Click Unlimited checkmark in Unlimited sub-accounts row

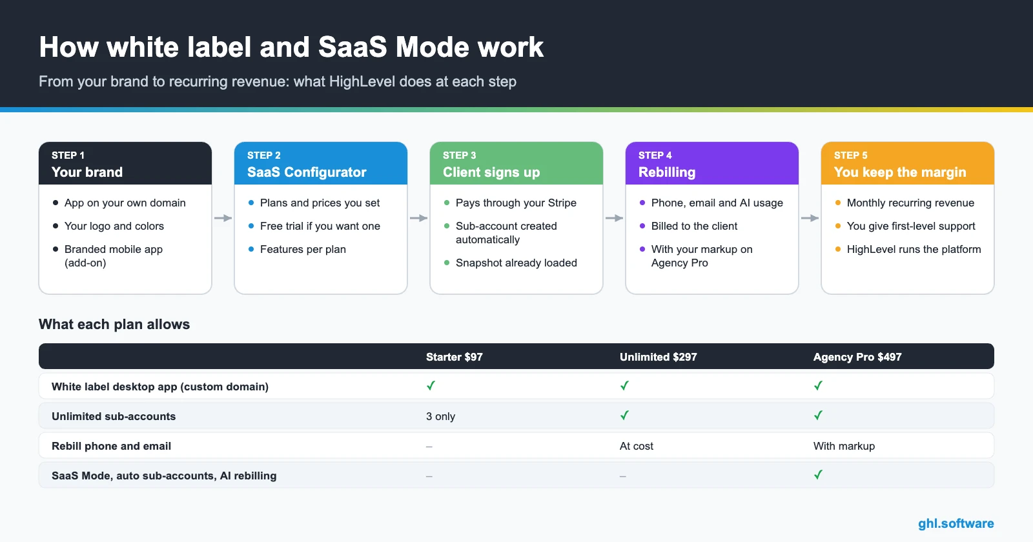click(x=624, y=416)
